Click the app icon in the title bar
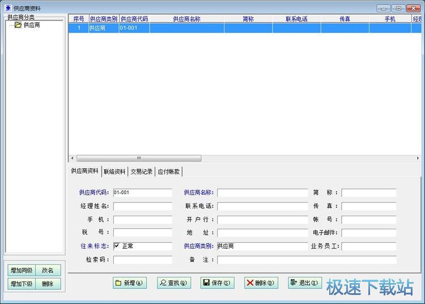Image resolution: width=425 pixels, height=304 pixels. (8, 8)
